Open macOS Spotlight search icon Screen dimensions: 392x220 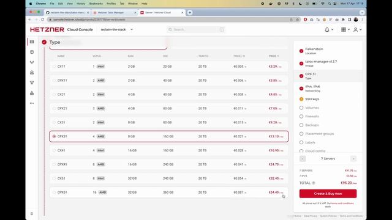point(330,4)
